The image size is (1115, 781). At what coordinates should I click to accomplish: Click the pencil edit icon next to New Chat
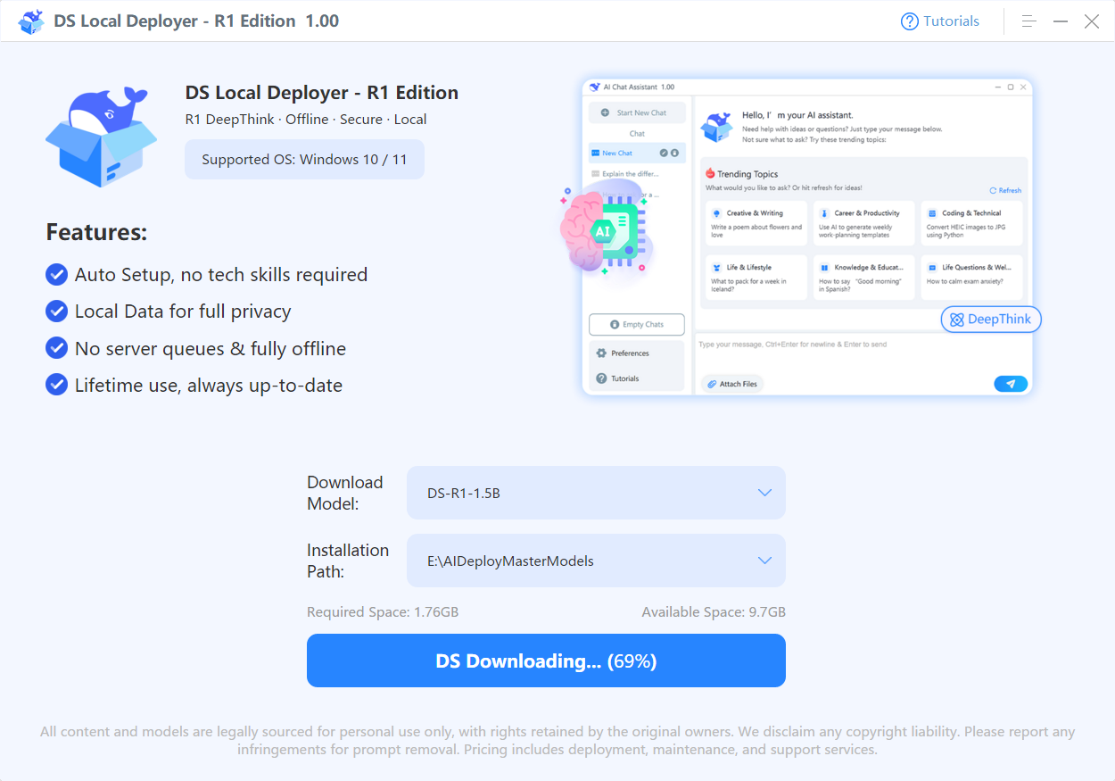(x=664, y=153)
